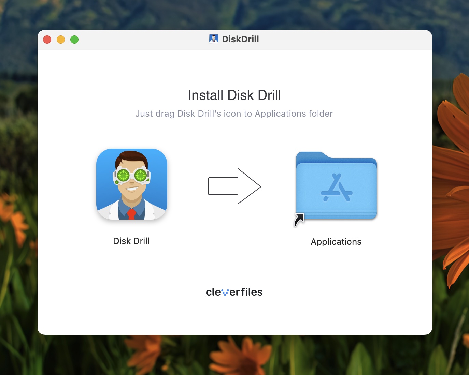The image size is (469, 375).
Task: Select the Disk Drill app icon
Action: 132,184
